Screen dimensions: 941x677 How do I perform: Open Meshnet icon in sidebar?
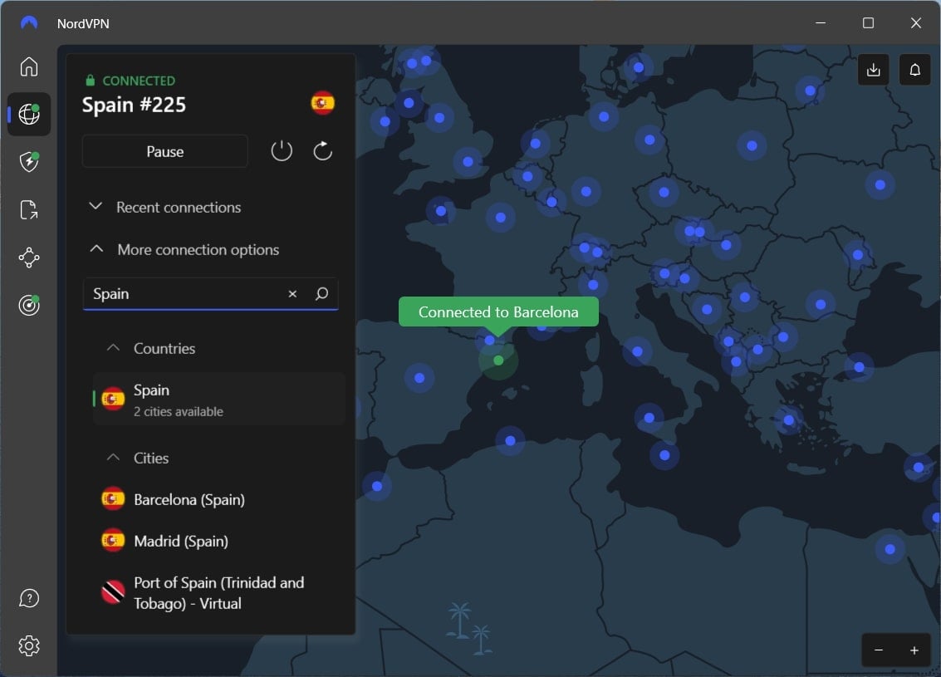[x=29, y=258]
